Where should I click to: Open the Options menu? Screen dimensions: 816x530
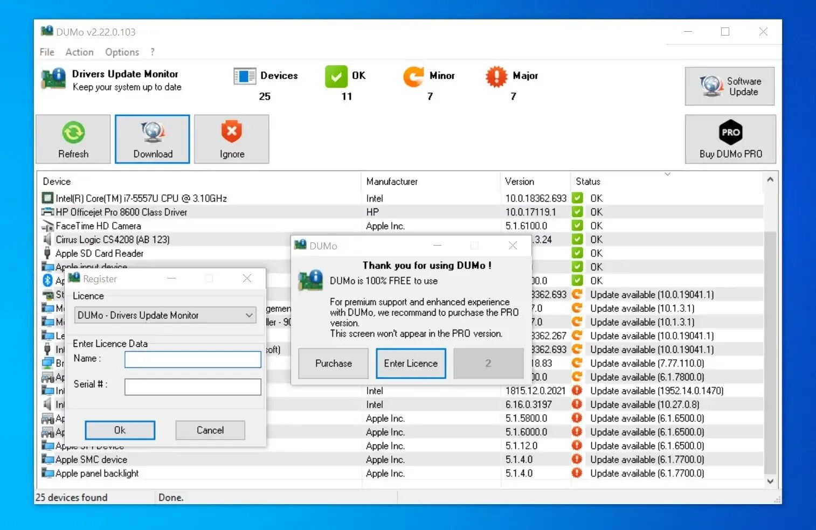(x=122, y=52)
